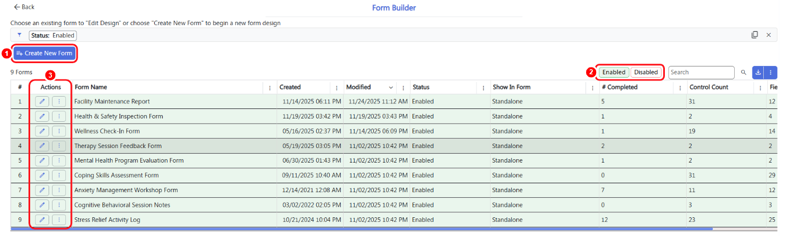Open the Modified column menu
785x238 pixels.
tap(403, 88)
